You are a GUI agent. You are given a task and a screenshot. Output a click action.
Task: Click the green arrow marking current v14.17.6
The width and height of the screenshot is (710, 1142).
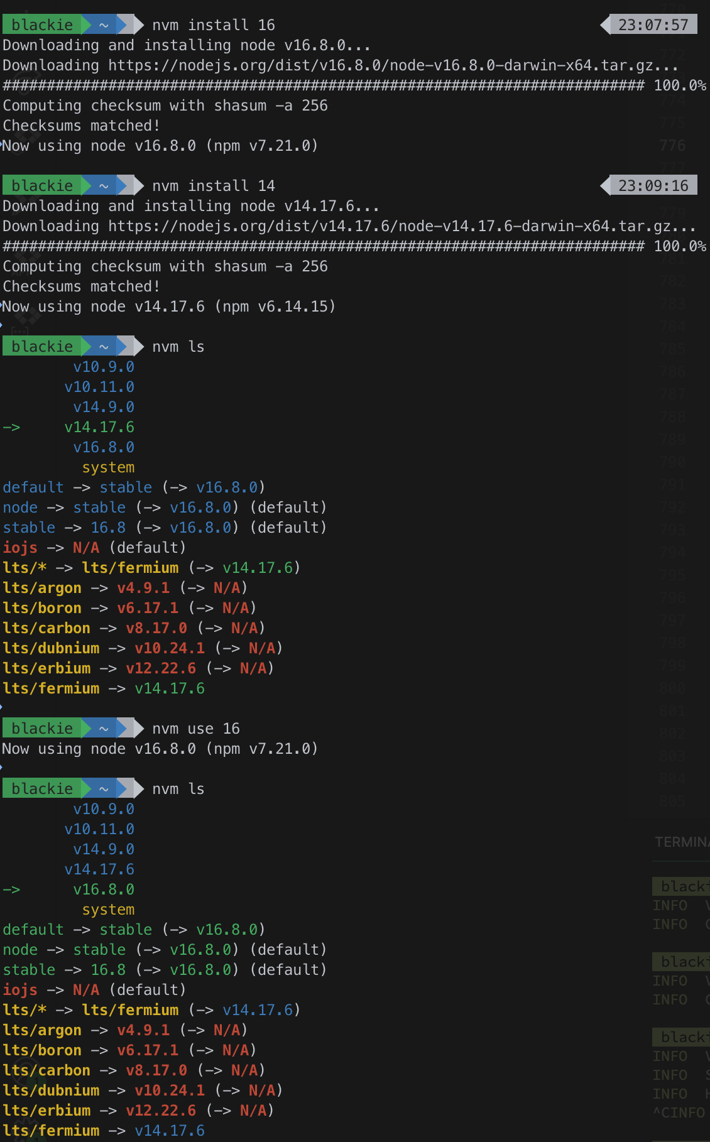11,428
